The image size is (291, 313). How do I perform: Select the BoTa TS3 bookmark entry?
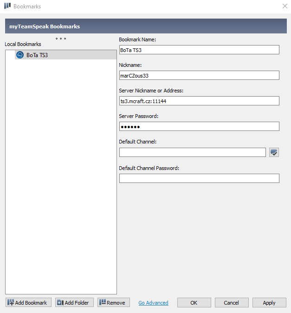[65, 55]
